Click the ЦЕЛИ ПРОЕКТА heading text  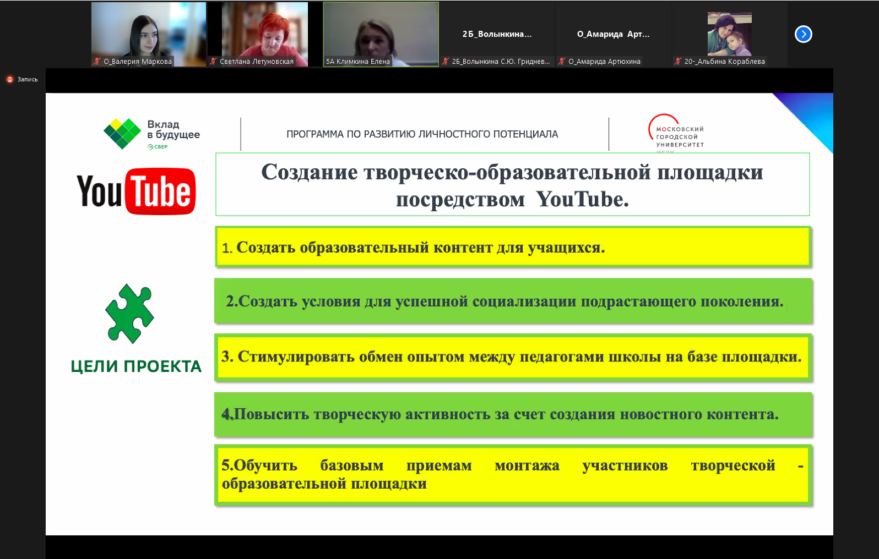(136, 366)
